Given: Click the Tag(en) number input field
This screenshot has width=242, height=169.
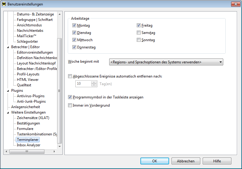Looking at the screenshot, I should [83, 84].
